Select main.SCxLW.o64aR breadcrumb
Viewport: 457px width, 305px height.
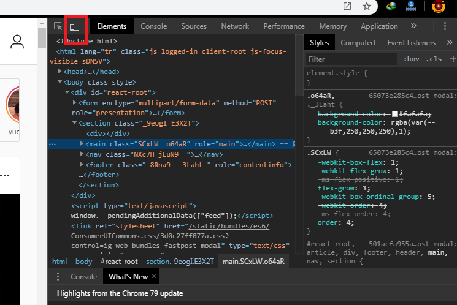[253, 262]
